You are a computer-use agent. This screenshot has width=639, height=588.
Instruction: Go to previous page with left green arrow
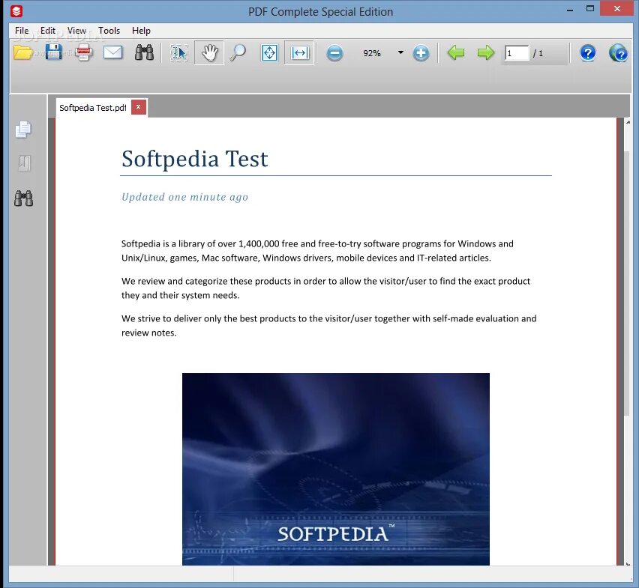pyautogui.click(x=455, y=53)
